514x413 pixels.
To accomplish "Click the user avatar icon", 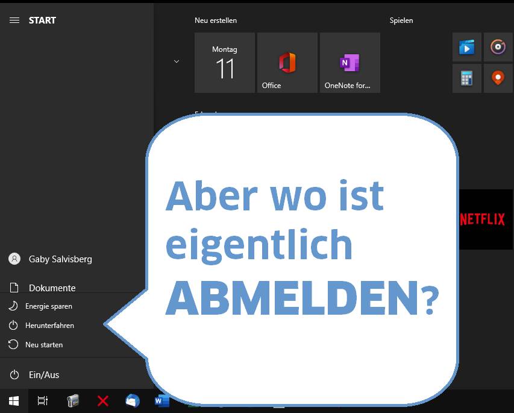I will point(14,259).
